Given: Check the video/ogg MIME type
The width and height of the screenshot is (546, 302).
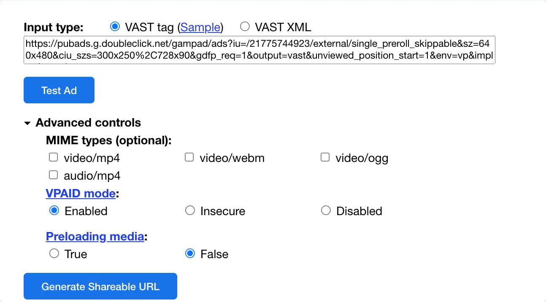Looking at the screenshot, I should (325, 157).
